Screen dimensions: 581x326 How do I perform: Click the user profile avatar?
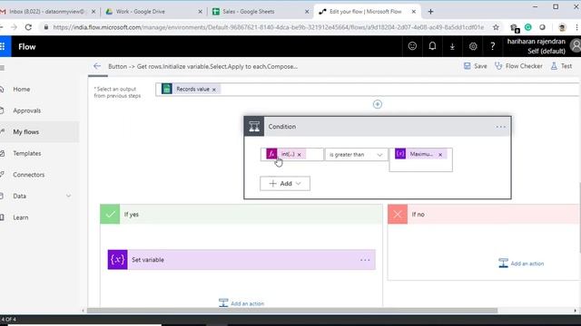[576, 46]
